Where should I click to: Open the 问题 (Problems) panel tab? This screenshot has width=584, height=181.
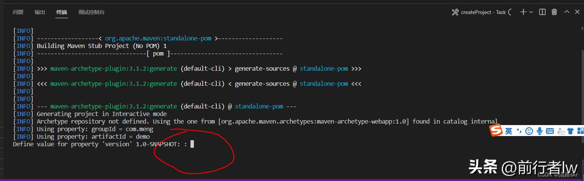(18, 12)
